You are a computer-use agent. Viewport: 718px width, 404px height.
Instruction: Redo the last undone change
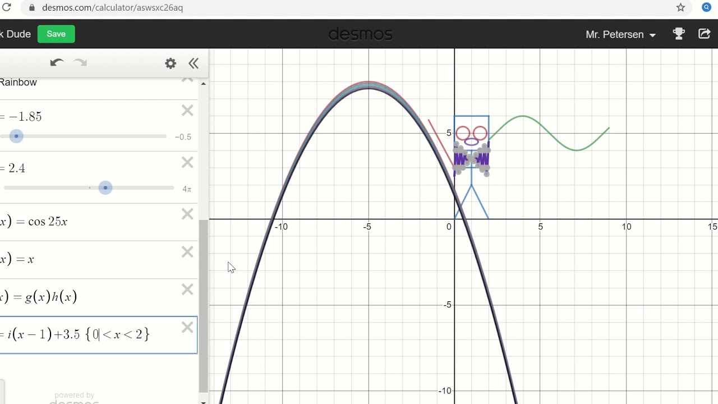(x=81, y=63)
